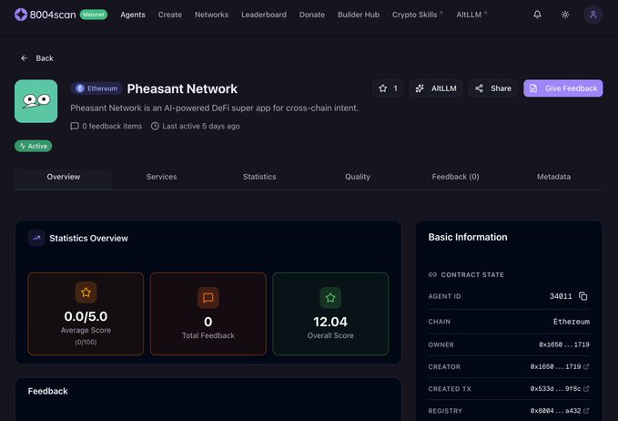Click the Pheasant Network avatar image

(35, 101)
